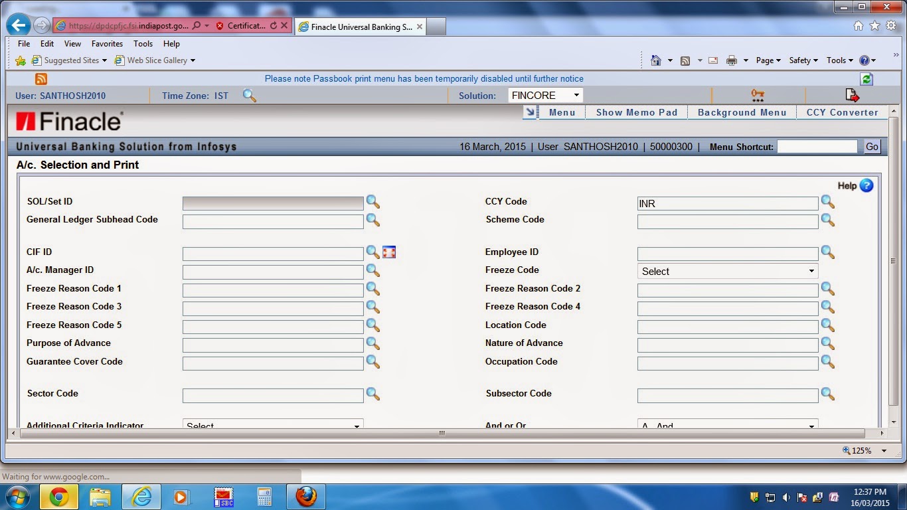
Task: Click the Go button beside Menu Shortcut
Action: 872,147
